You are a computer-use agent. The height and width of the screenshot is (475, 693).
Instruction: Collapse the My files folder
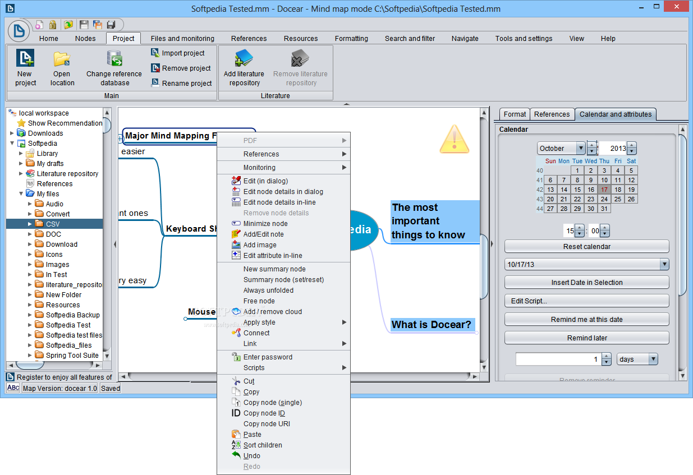click(21, 193)
